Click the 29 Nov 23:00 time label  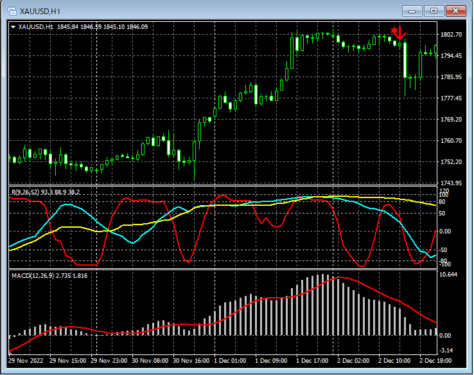[109, 361]
